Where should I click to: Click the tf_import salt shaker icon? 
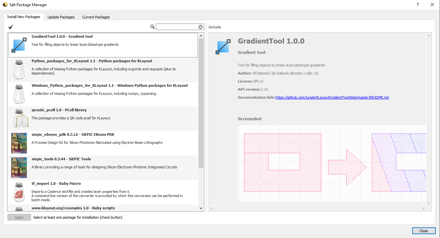tap(19, 192)
